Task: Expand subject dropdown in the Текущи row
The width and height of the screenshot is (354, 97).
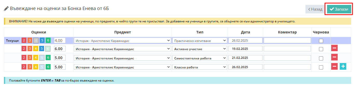Action: [x=122, y=41]
